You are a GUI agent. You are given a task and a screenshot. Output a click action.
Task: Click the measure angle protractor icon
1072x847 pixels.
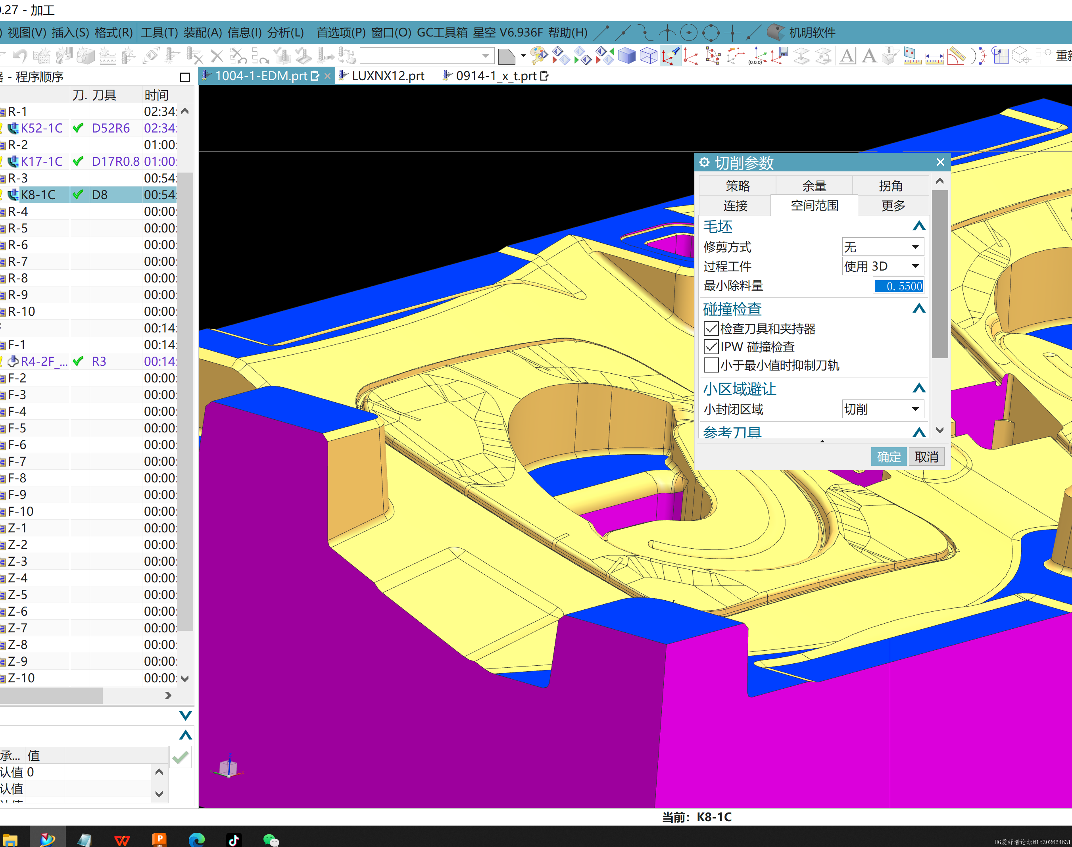pyautogui.click(x=956, y=56)
